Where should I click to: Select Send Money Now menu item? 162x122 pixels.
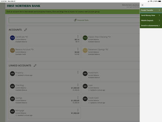point(151,15)
